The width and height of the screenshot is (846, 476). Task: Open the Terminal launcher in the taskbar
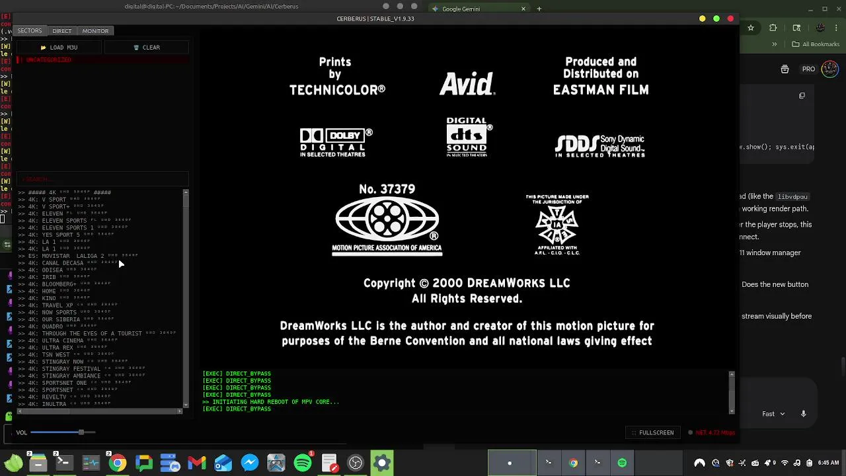tap(64, 463)
